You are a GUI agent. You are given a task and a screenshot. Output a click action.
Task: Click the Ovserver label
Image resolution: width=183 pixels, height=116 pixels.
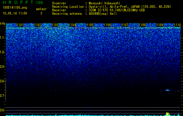(x=59, y=3)
